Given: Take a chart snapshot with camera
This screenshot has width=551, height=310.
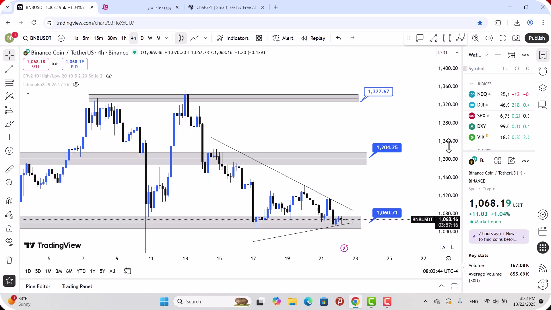Looking at the screenshot, I should 516,38.
